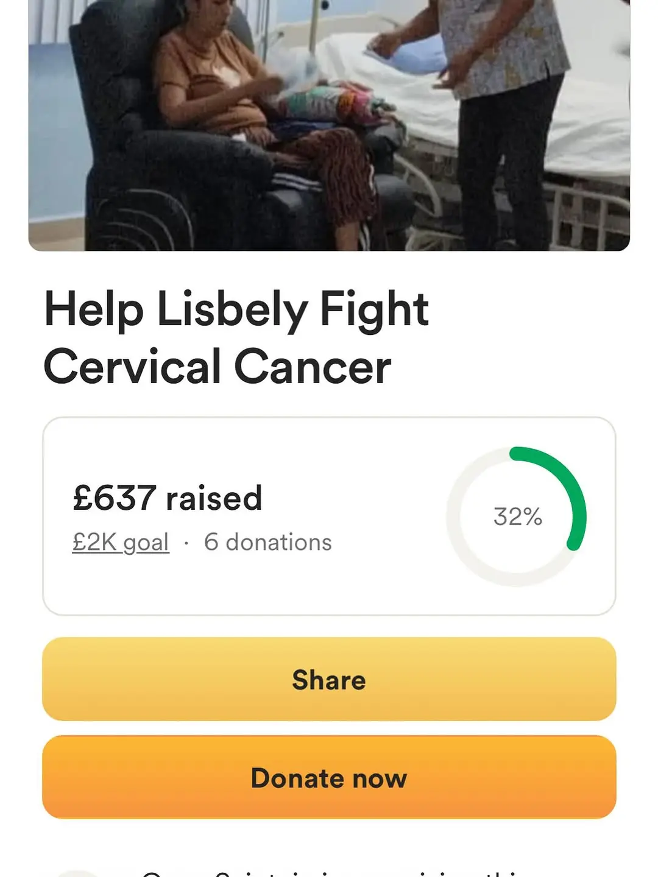Image resolution: width=658 pixels, height=877 pixels.
Task: Click the £637 raised amount
Action: pos(168,498)
